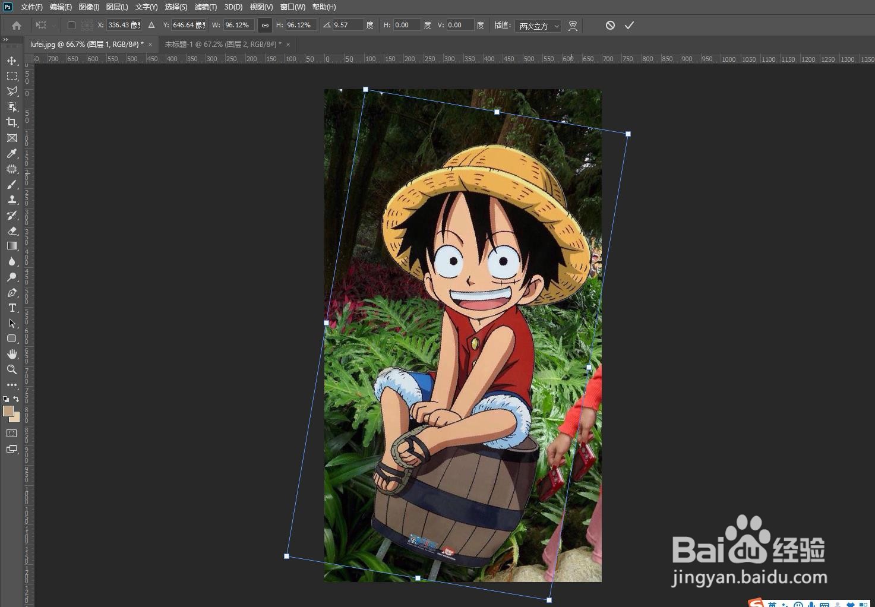Open the interpolation dropdown 两次立方
Image resolution: width=875 pixels, height=607 pixels.
tap(538, 26)
